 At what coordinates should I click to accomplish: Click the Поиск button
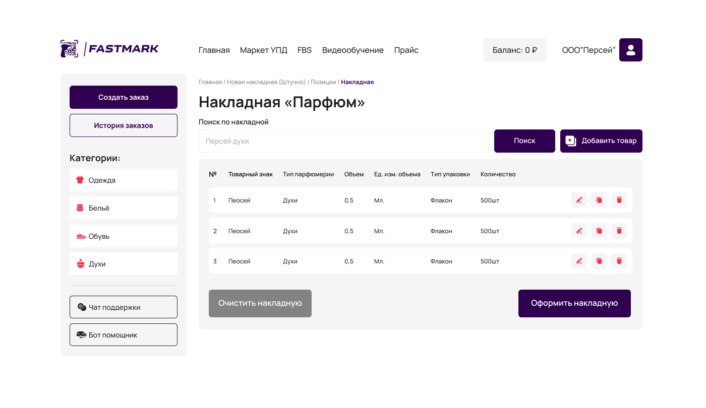[524, 141]
